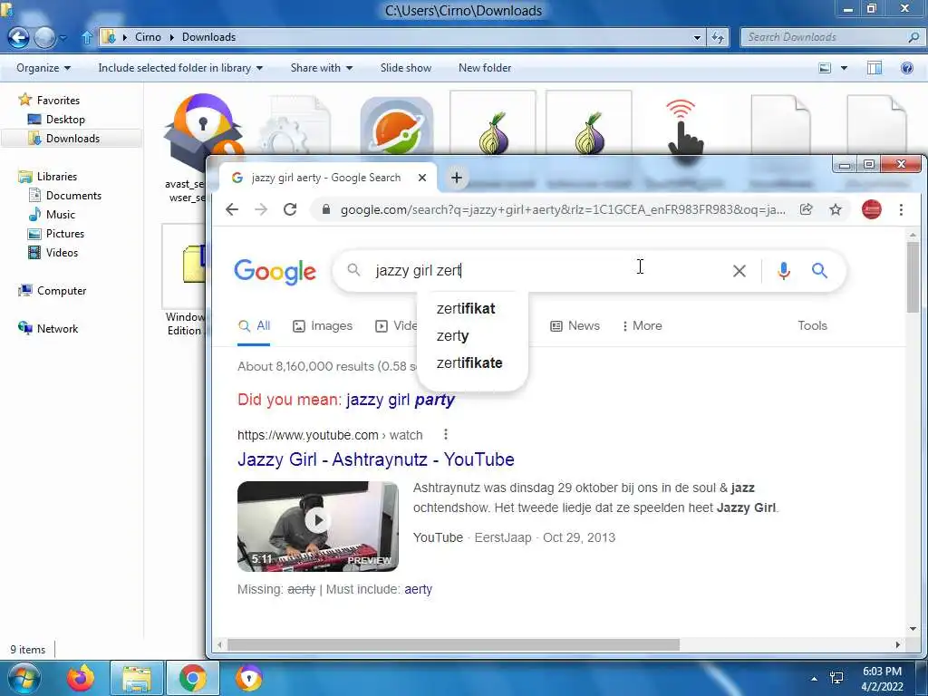Click the Chrome vertical scrollbar thumb
Viewport: 928px width, 696px height.
(x=913, y=277)
